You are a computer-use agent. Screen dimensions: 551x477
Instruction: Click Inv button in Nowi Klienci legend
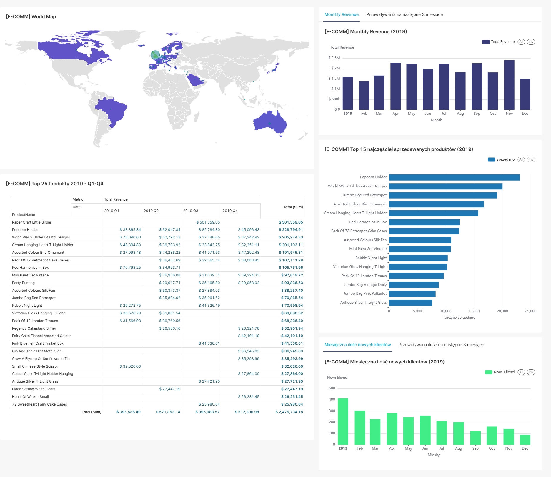point(531,372)
